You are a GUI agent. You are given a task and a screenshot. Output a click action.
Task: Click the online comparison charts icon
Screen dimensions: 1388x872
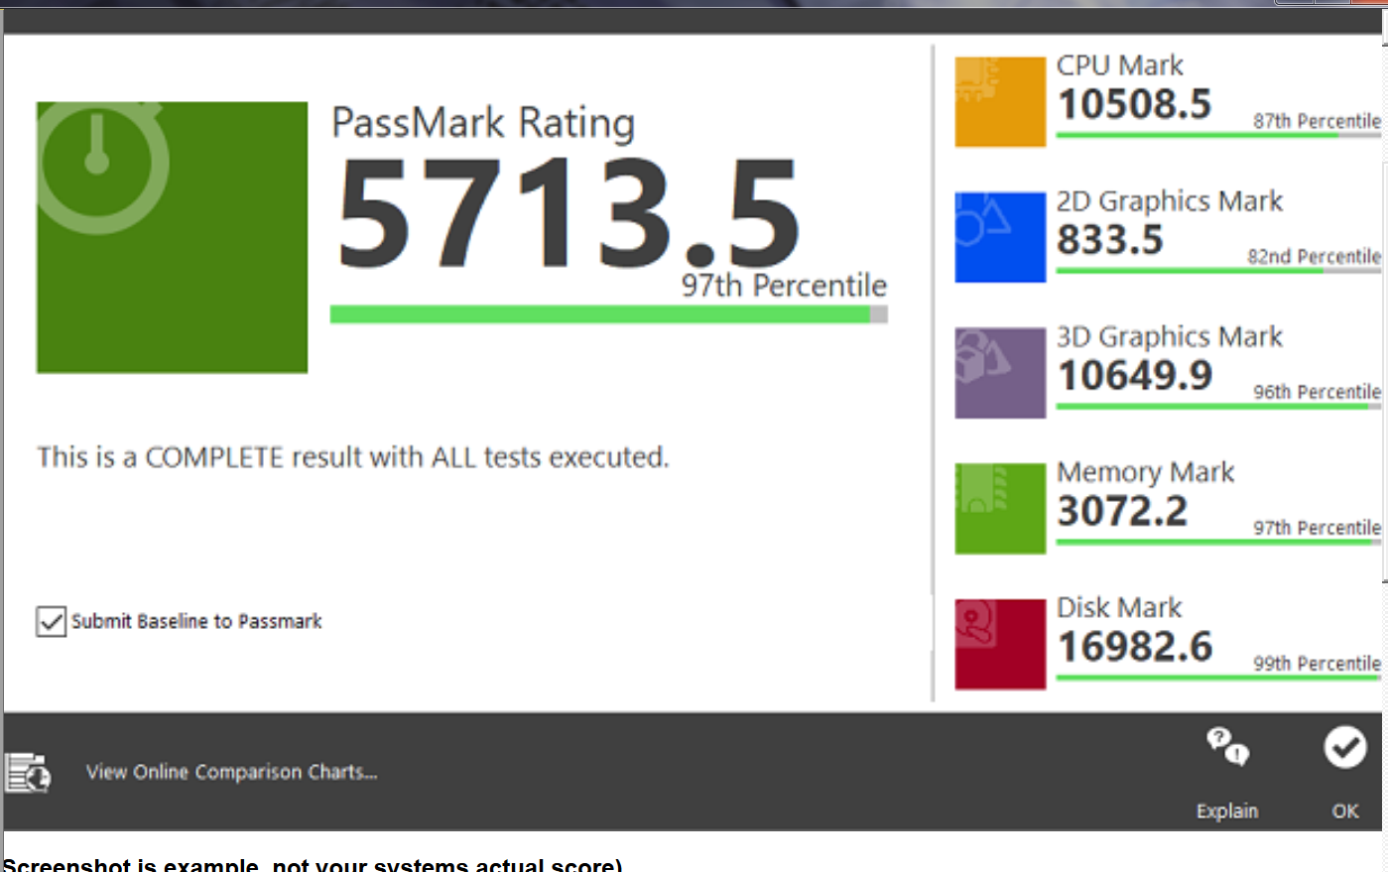[x=28, y=772]
